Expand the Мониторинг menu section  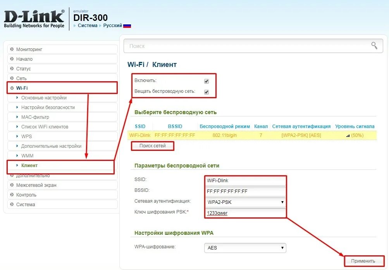(x=62, y=49)
